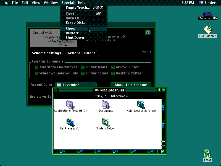This screenshot has height=166, width=221.
Task: Click the Macintosh HD window close box
Action: pos(55,90)
